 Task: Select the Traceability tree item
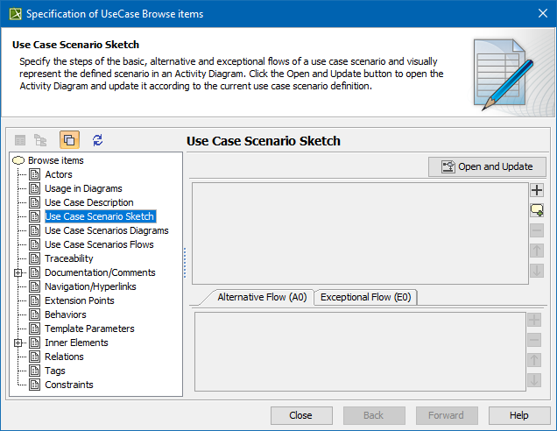pyautogui.click(x=69, y=258)
